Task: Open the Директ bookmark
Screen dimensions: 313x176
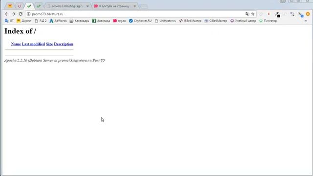Action: tap(24, 21)
